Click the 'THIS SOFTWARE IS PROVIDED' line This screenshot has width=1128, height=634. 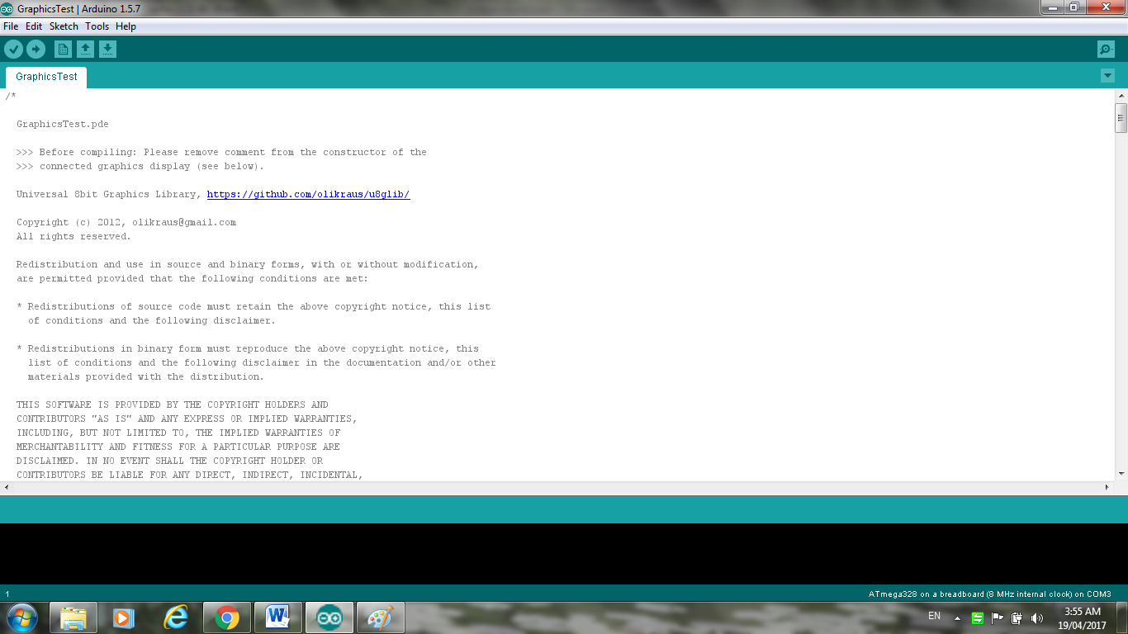[x=173, y=405]
